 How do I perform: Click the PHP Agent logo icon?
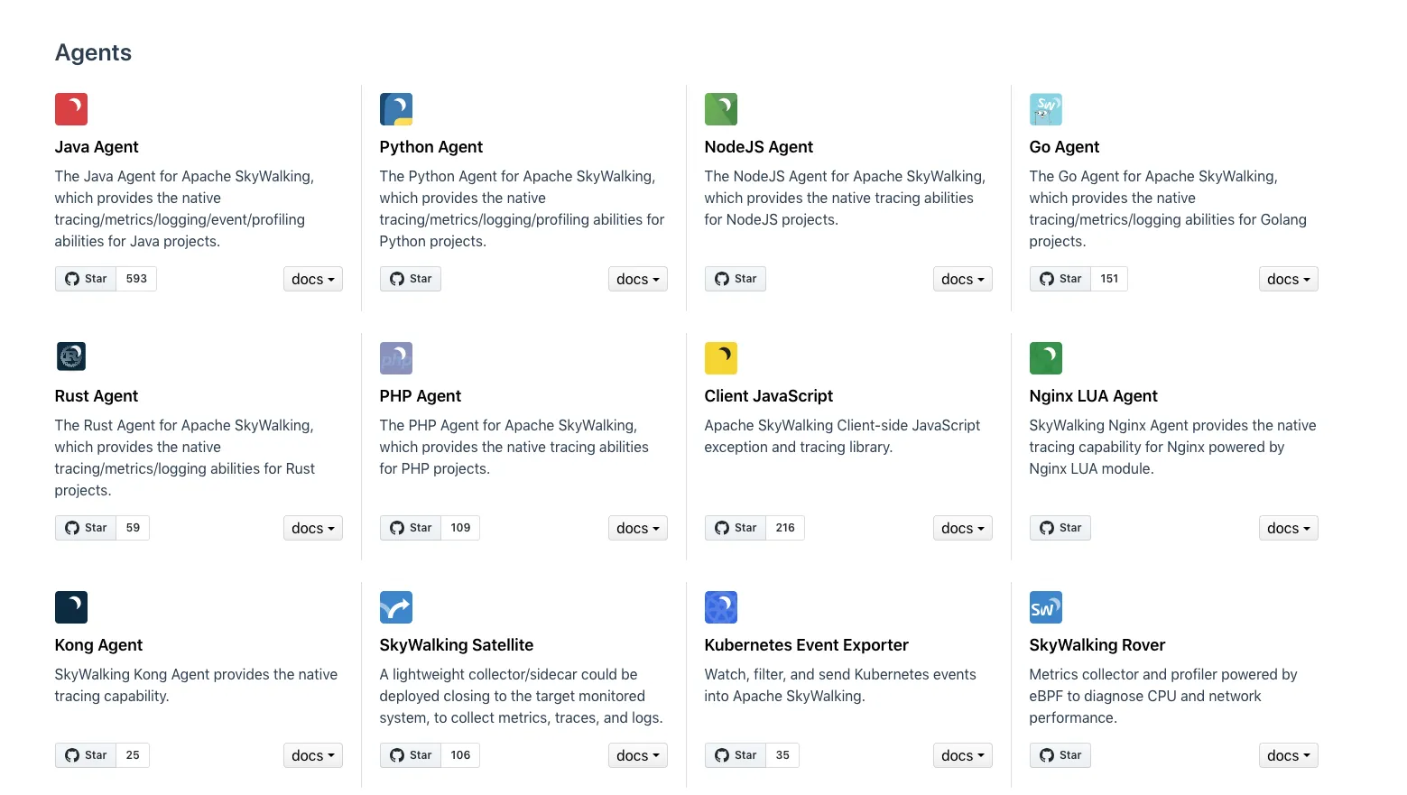coord(396,358)
